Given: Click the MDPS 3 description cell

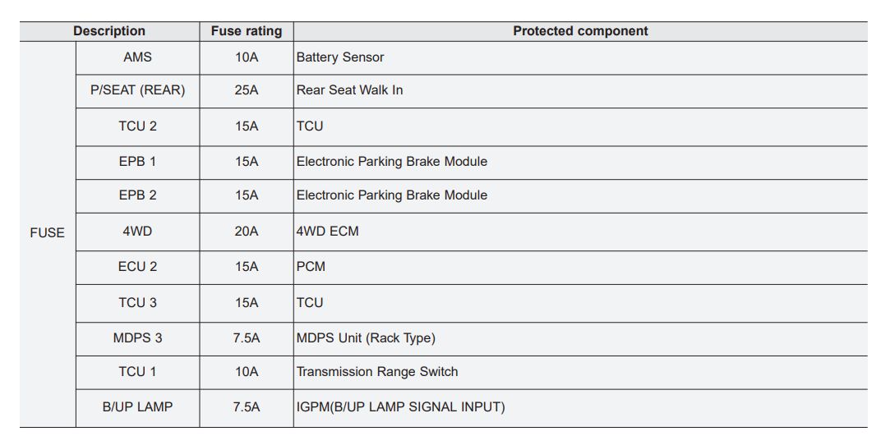Looking at the screenshot, I should point(137,338).
